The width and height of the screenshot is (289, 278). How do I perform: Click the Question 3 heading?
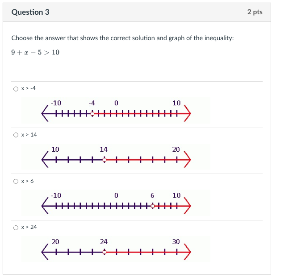[x=30, y=12]
